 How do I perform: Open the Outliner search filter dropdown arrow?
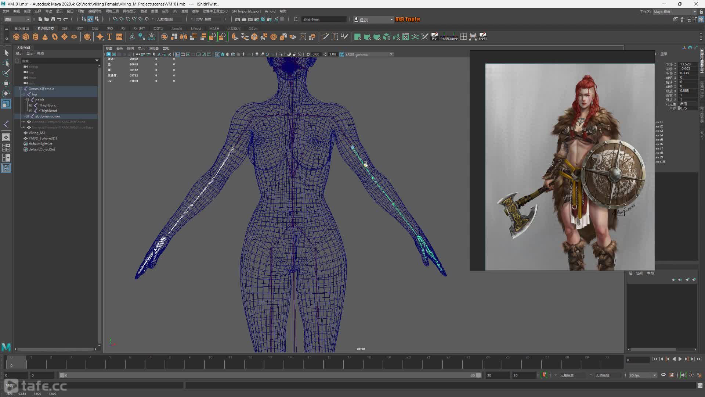click(97, 61)
